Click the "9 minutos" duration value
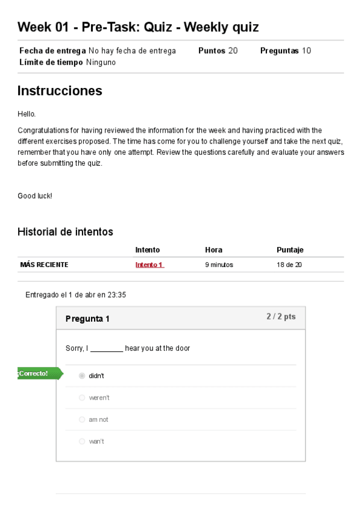361x511 pixels. 218,264
